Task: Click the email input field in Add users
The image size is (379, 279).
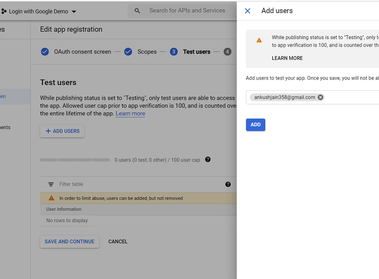Action: [312, 97]
